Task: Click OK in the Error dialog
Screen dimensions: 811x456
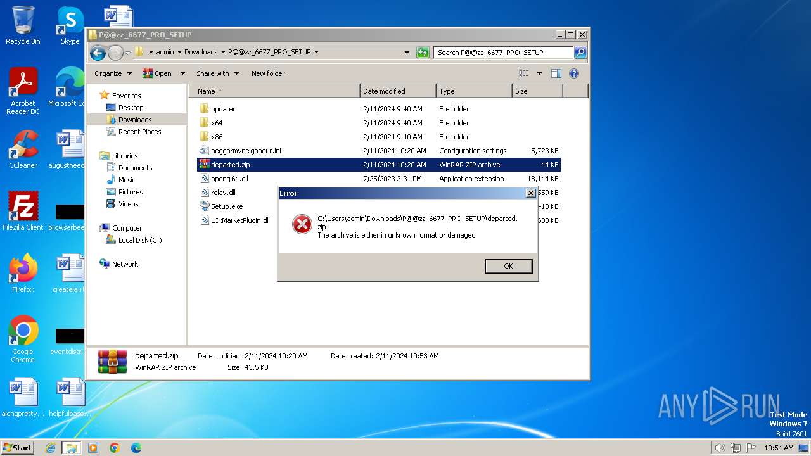Action: [x=508, y=266]
